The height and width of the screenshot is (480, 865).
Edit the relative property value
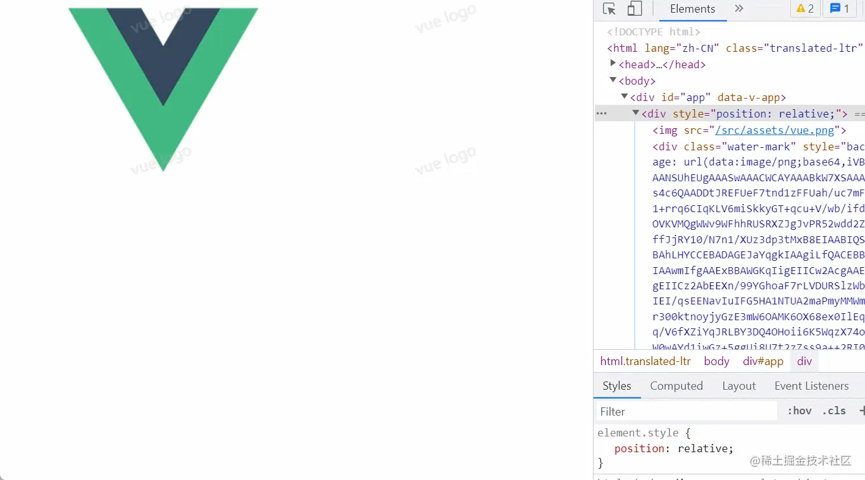pyautogui.click(x=703, y=448)
